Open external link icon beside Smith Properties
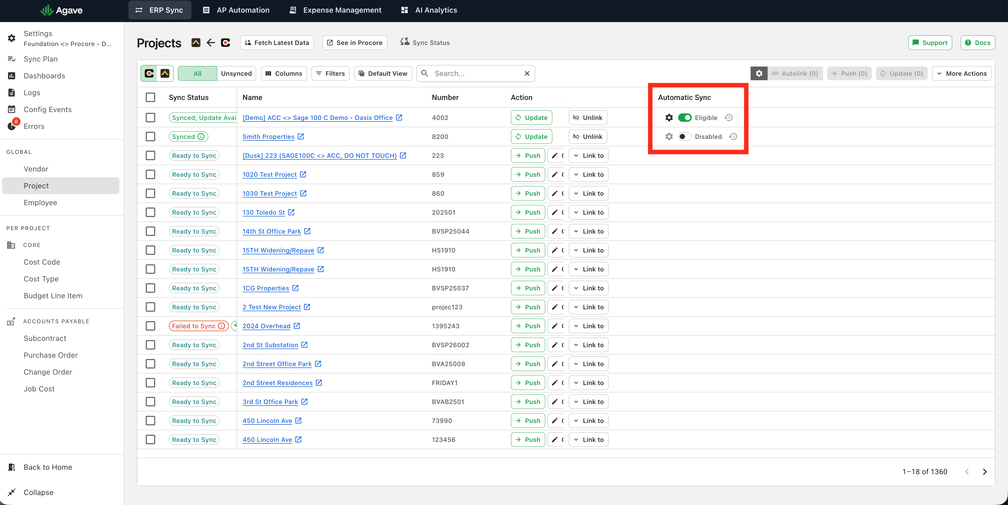 click(x=300, y=137)
